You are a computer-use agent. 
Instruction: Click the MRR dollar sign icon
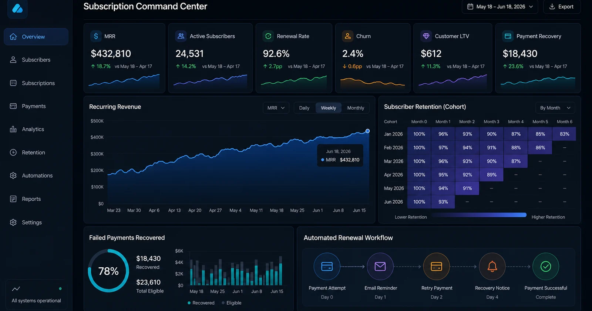96,36
